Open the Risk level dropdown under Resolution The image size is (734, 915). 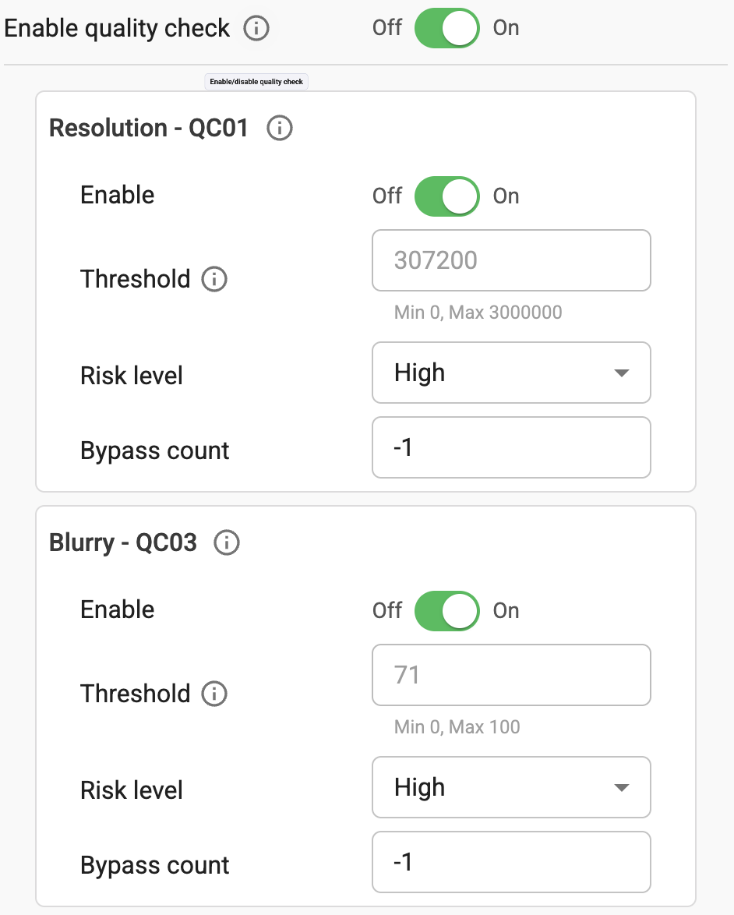click(x=511, y=373)
